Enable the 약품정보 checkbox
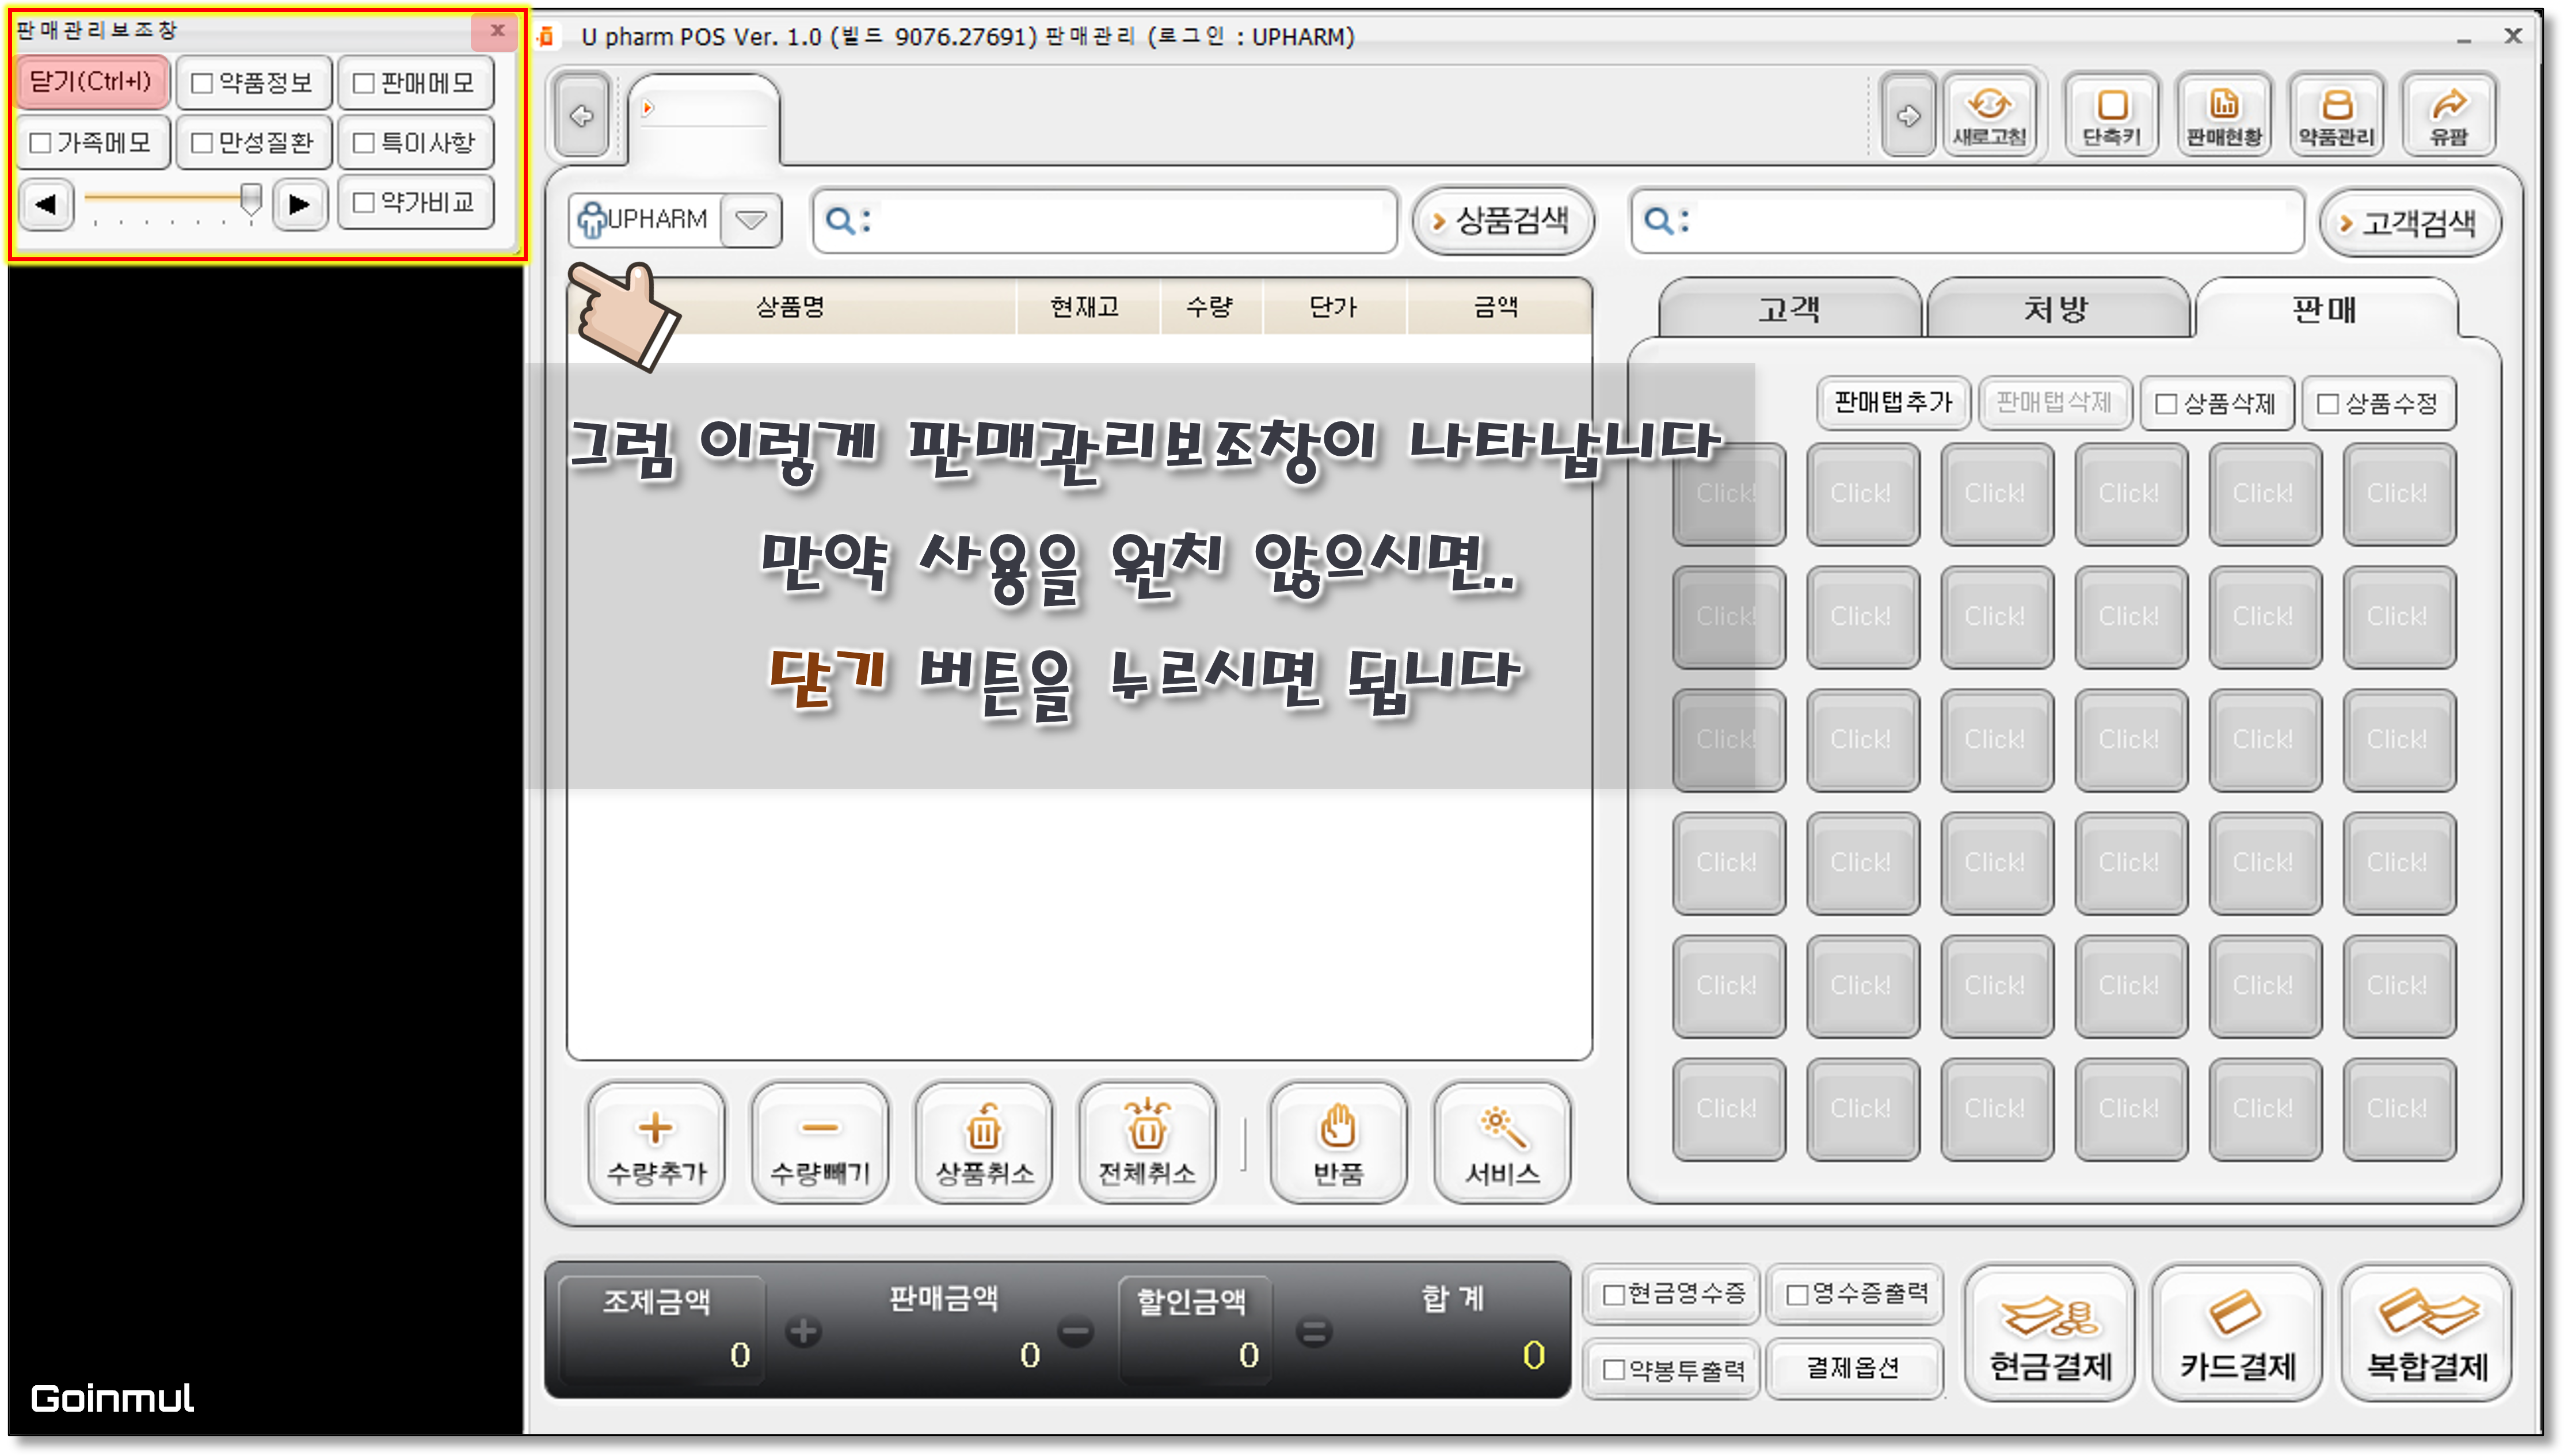2564x1456 pixels. 202,83
